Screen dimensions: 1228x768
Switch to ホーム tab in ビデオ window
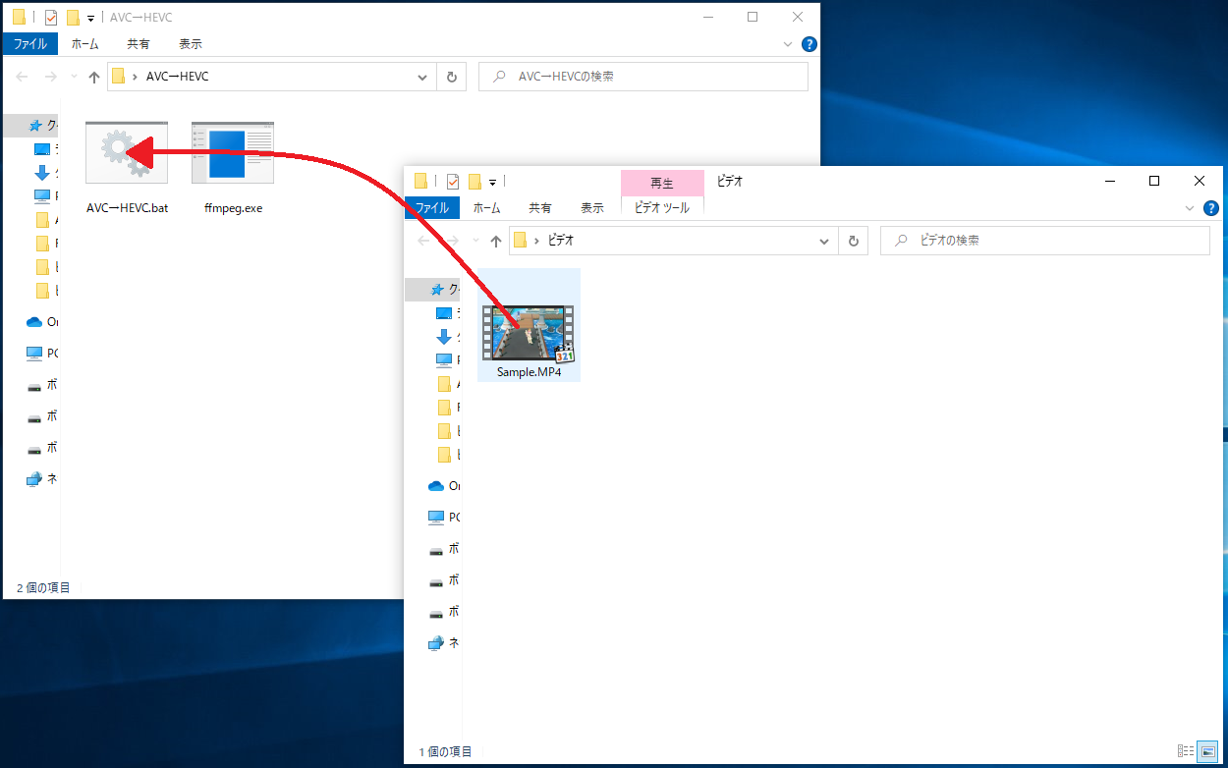pos(487,207)
